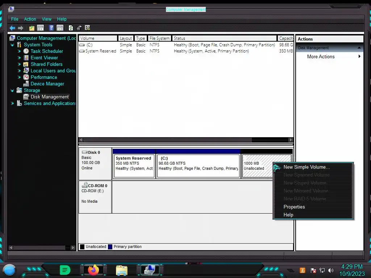371x278 pixels.
Task: Open the View menu
Action: (x=47, y=19)
